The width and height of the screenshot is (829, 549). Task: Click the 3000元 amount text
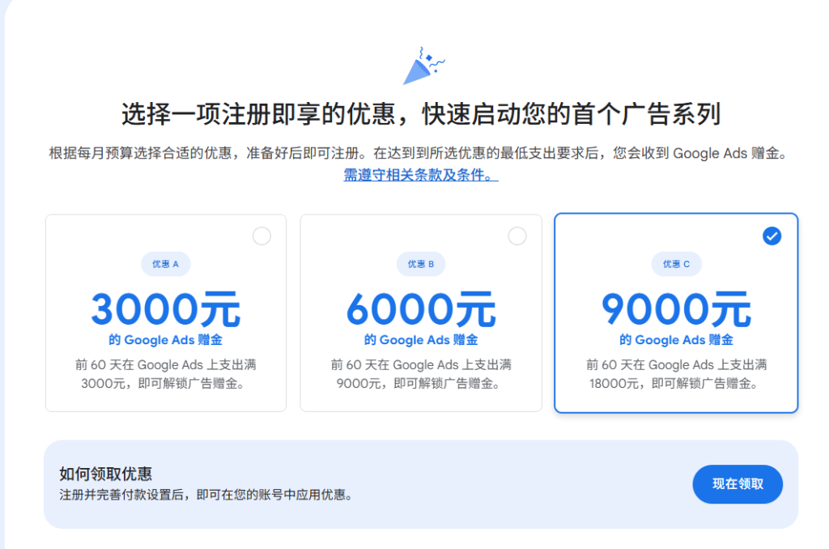(x=165, y=308)
